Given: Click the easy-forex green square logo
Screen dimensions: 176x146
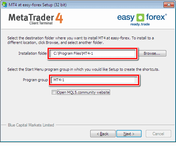Looking at the screenshot, I should [140, 17].
